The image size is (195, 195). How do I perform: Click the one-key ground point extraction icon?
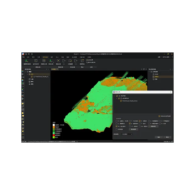click(26, 61)
